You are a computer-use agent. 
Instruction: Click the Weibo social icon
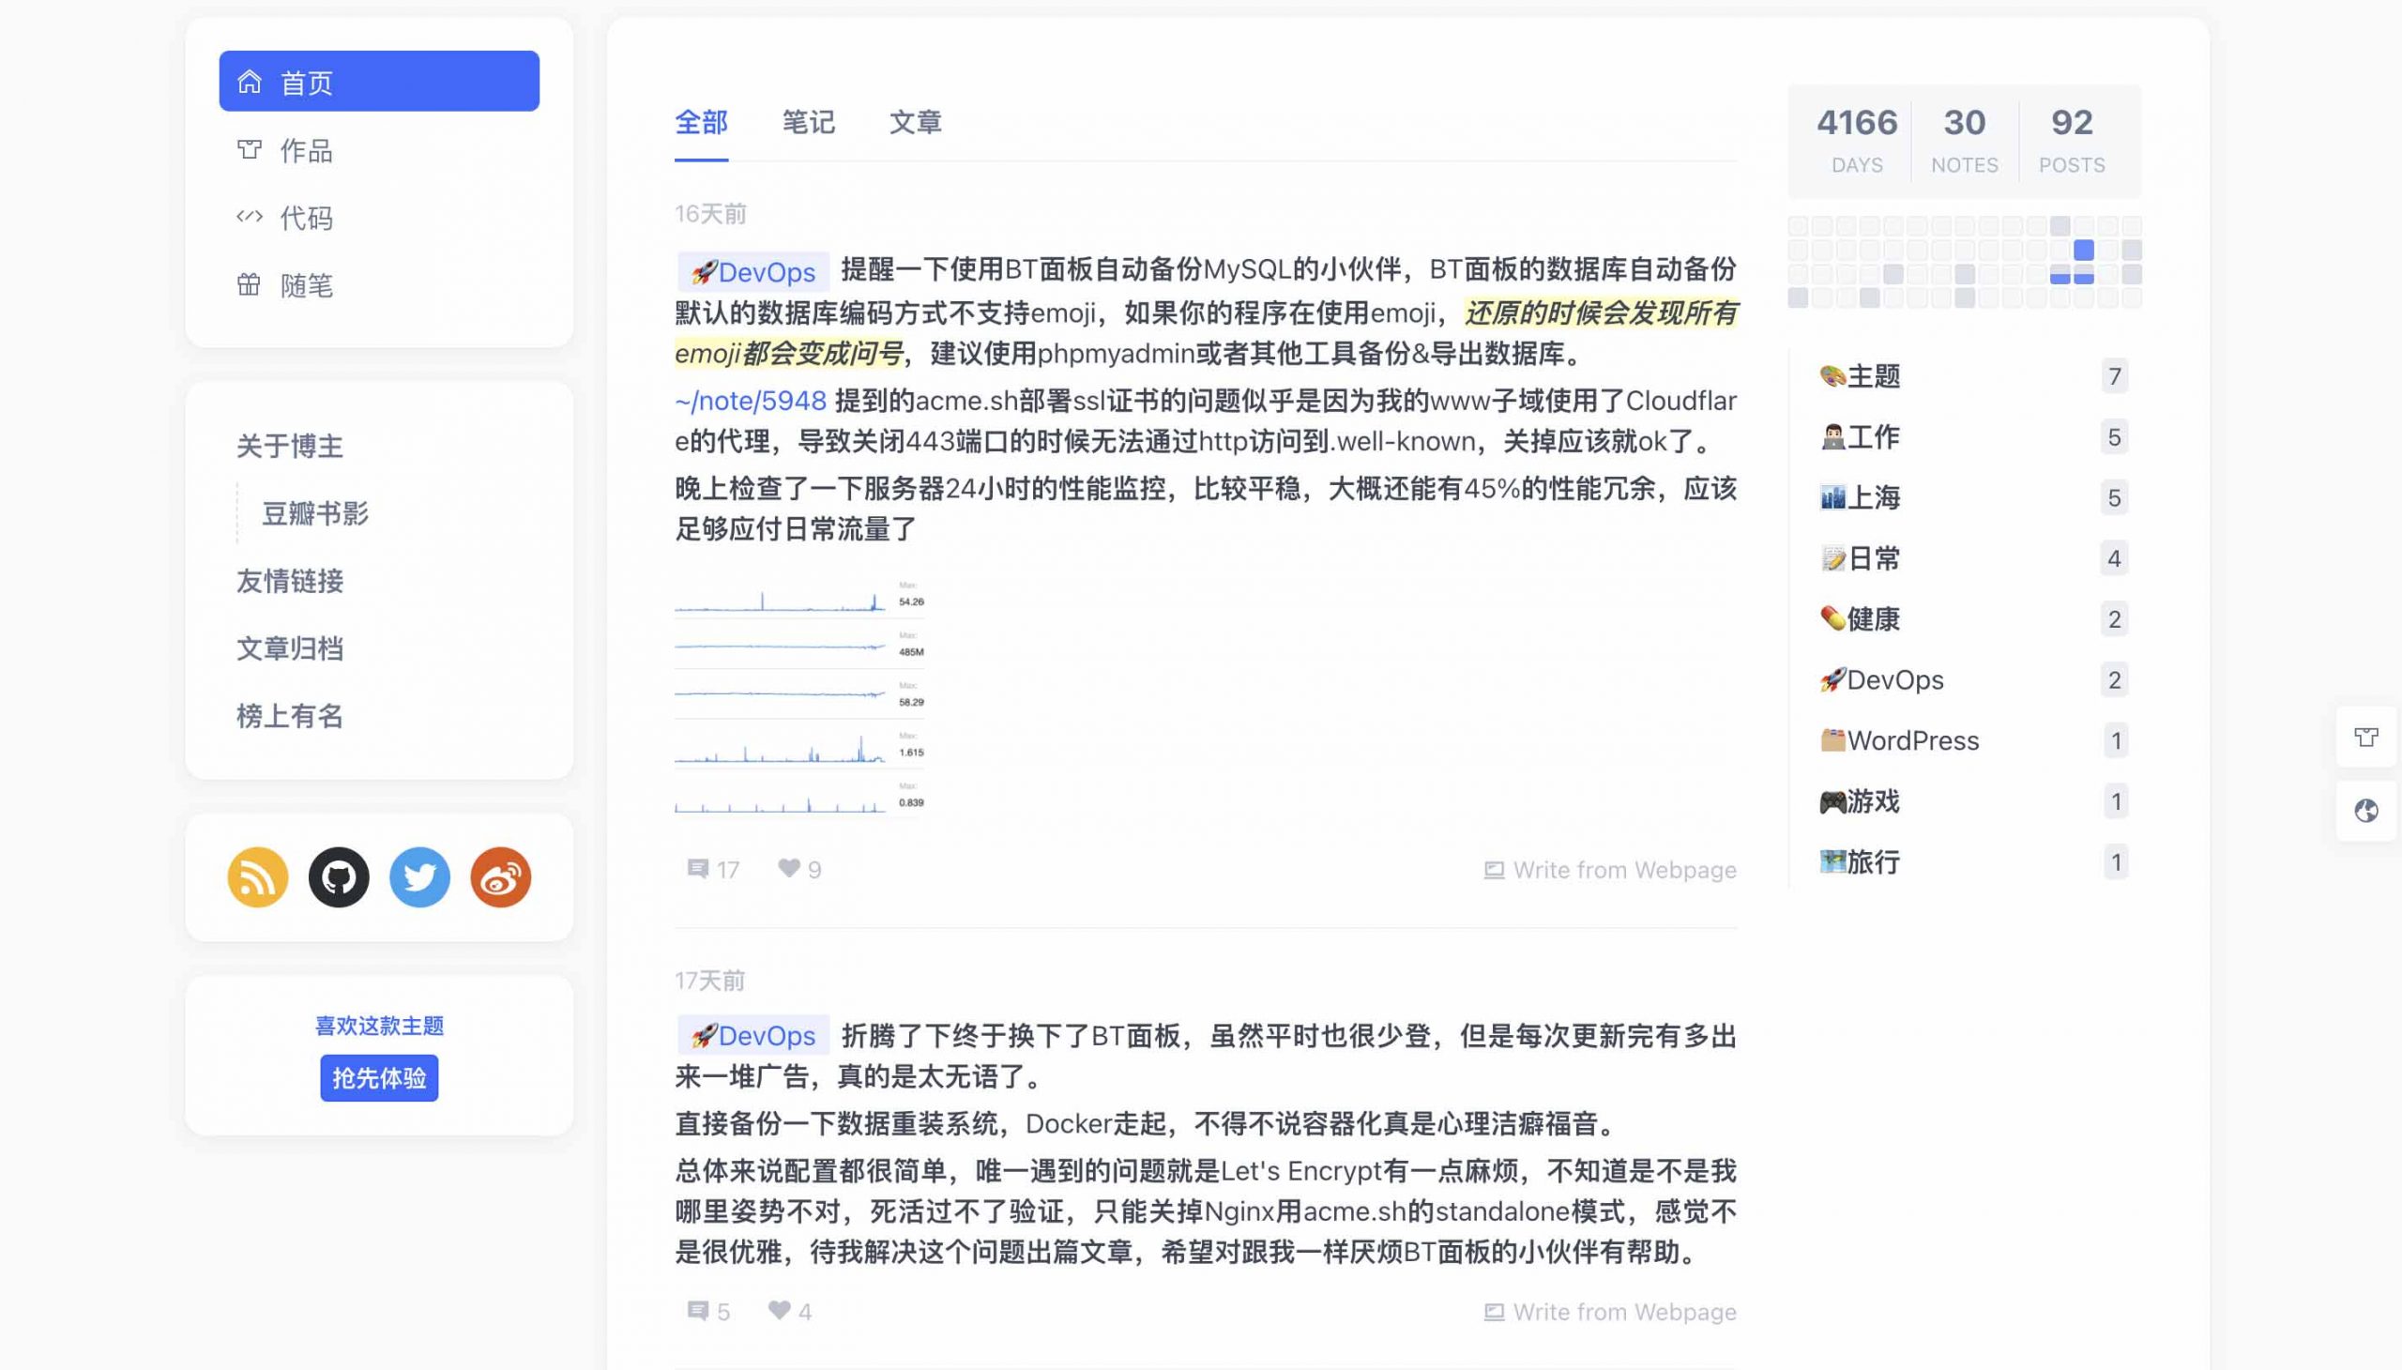(500, 877)
